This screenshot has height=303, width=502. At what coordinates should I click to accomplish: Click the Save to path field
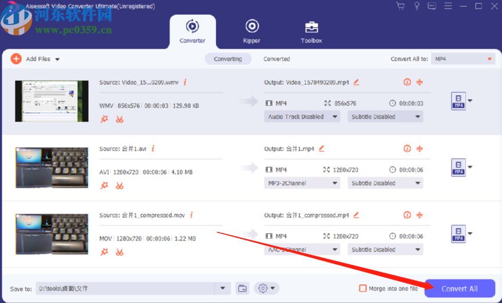point(125,288)
